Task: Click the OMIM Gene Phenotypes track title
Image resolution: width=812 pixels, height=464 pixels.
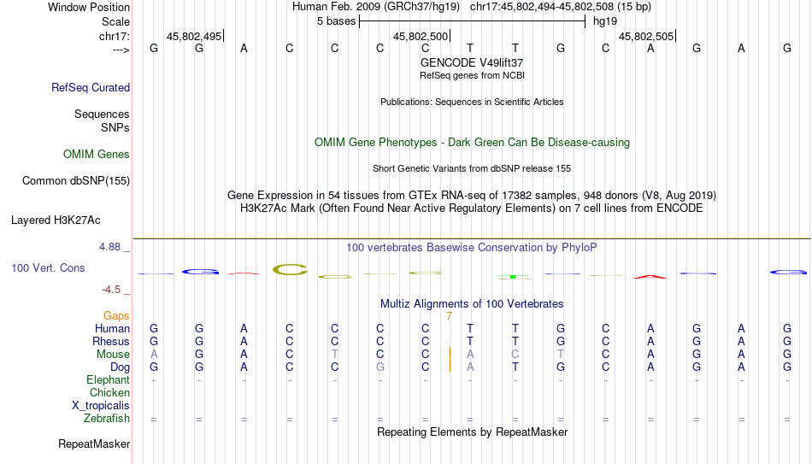Action: pos(473,143)
